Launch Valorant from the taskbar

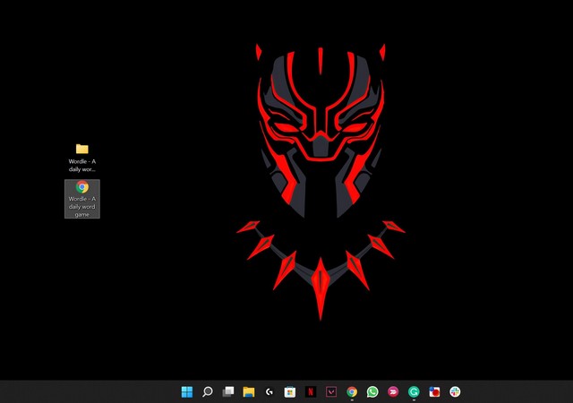point(331,391)
